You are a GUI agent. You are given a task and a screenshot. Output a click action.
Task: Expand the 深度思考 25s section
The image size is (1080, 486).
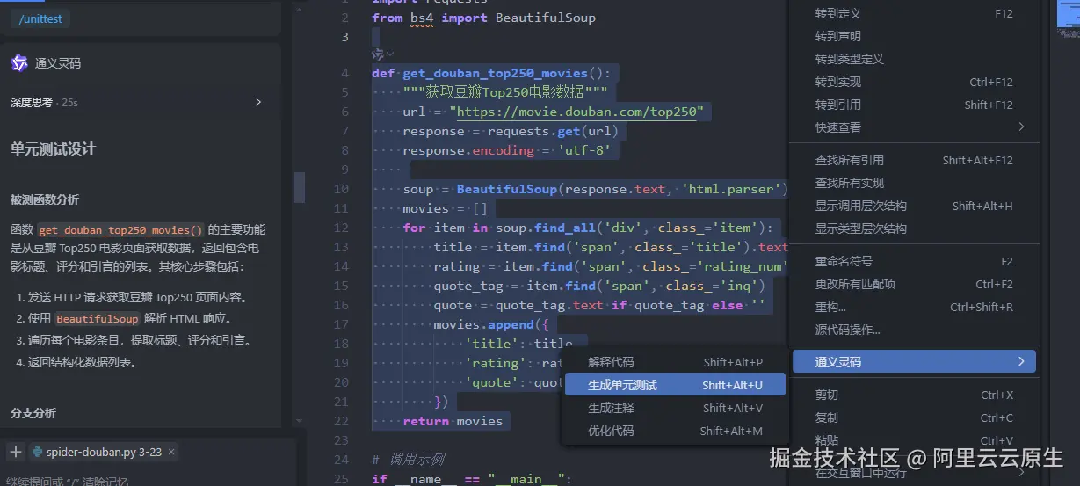click(258, 102)
